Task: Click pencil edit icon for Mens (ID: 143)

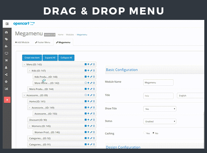Action: tap(91, 64)
